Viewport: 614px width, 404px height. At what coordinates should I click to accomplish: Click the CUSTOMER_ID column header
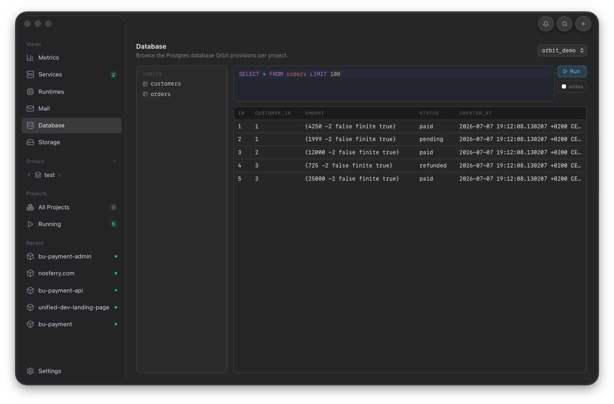(273, 113)
